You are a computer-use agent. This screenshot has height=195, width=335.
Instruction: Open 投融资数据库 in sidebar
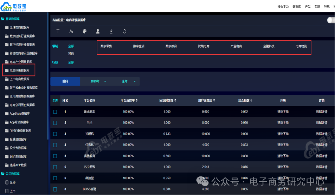pos(18,139)
